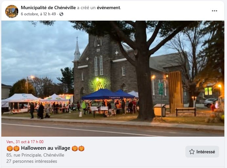Open the three-dot post options menu
This screenshot has width=227, height=168.
coord(215,11)
